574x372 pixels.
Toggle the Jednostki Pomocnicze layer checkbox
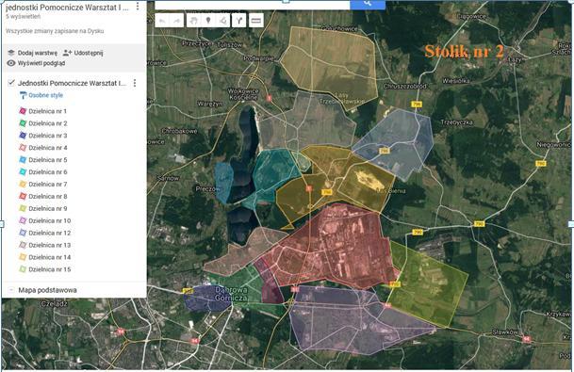(11, 83)
